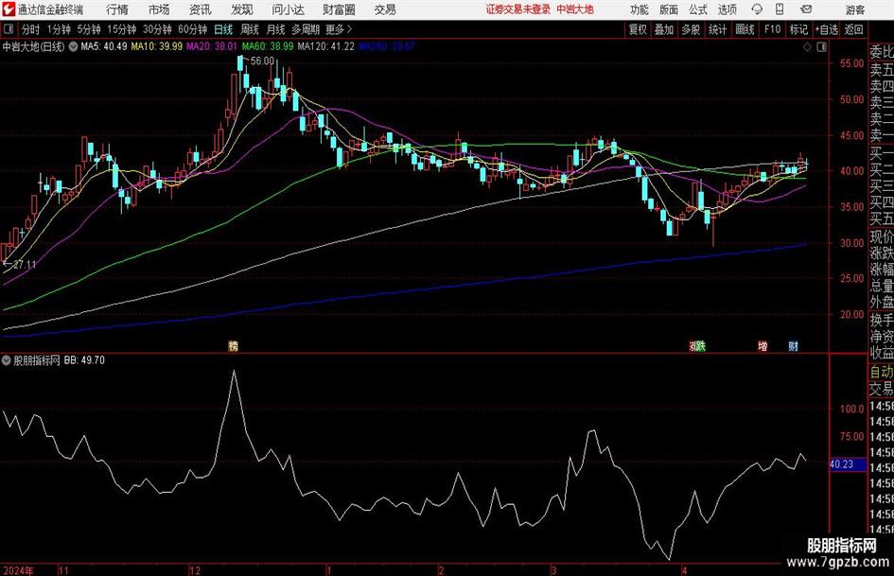The width and height of the screenshot is (894, 576).
Task: Switch to 分时 period tab
Action: pos(31,29)
